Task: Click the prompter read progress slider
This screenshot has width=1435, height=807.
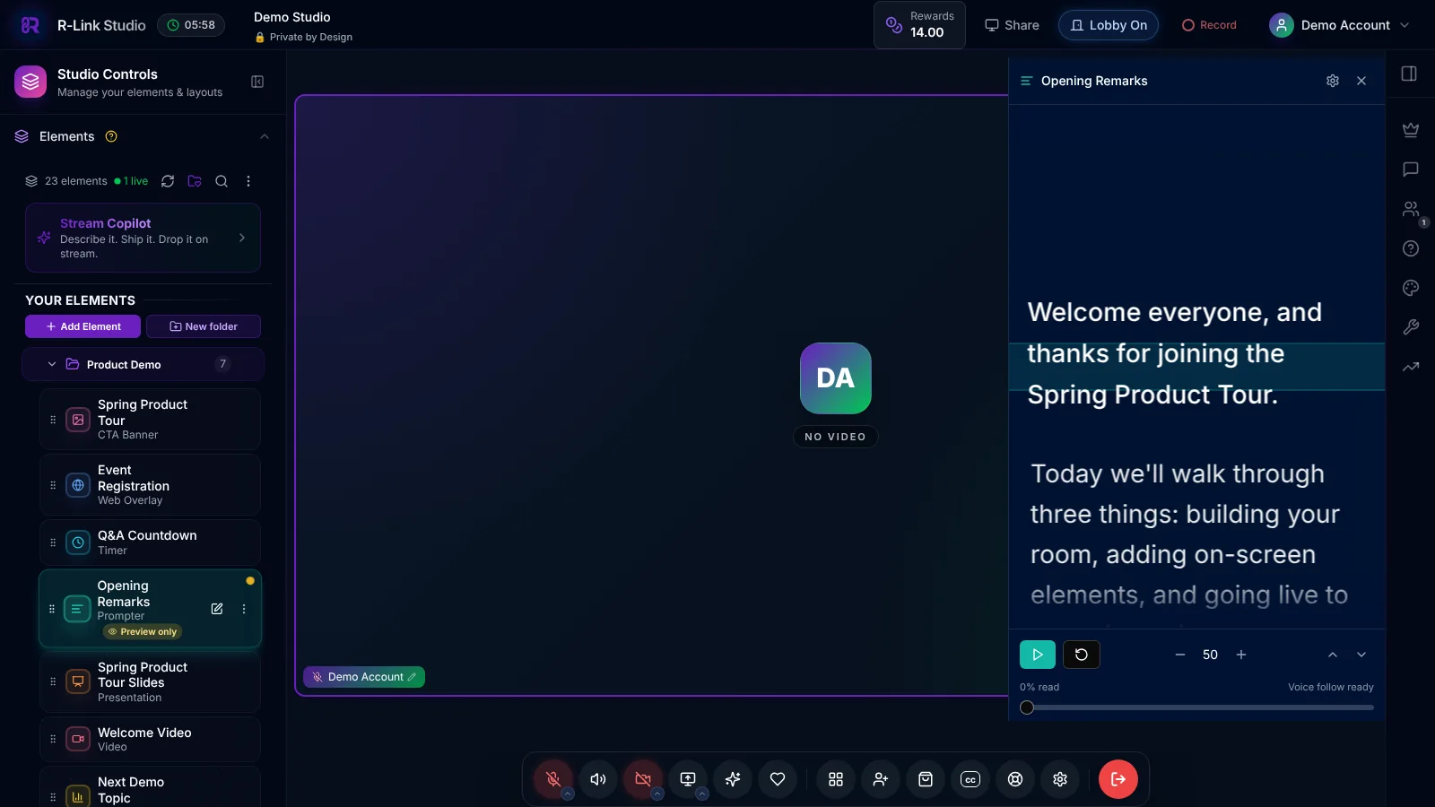Action: click(1196, 707)
